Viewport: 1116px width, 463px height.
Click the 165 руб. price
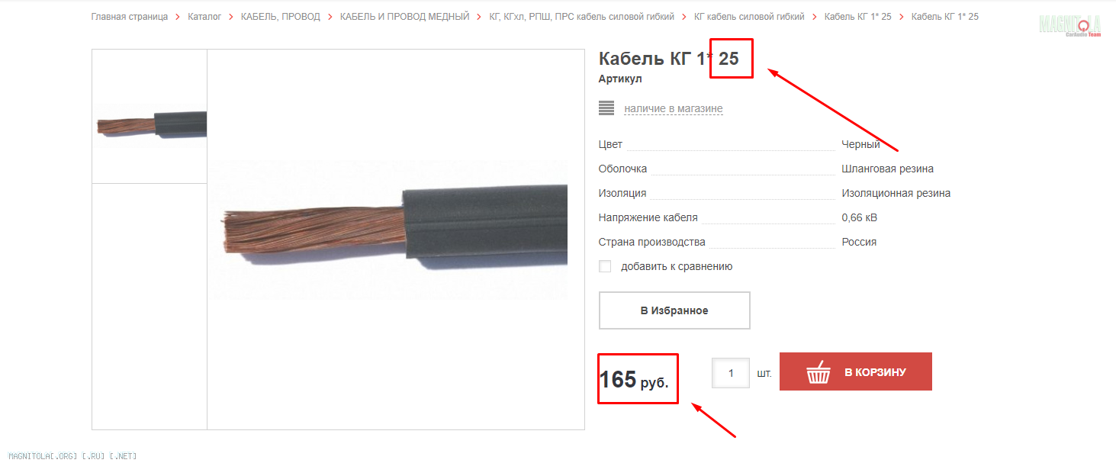[634, 379]
